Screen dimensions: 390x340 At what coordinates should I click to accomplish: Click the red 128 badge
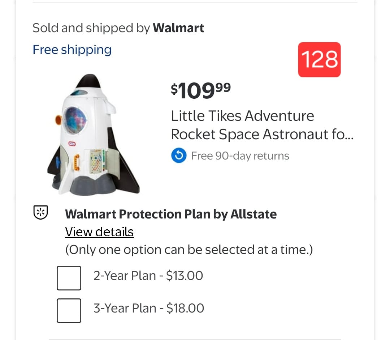[319, 60]
